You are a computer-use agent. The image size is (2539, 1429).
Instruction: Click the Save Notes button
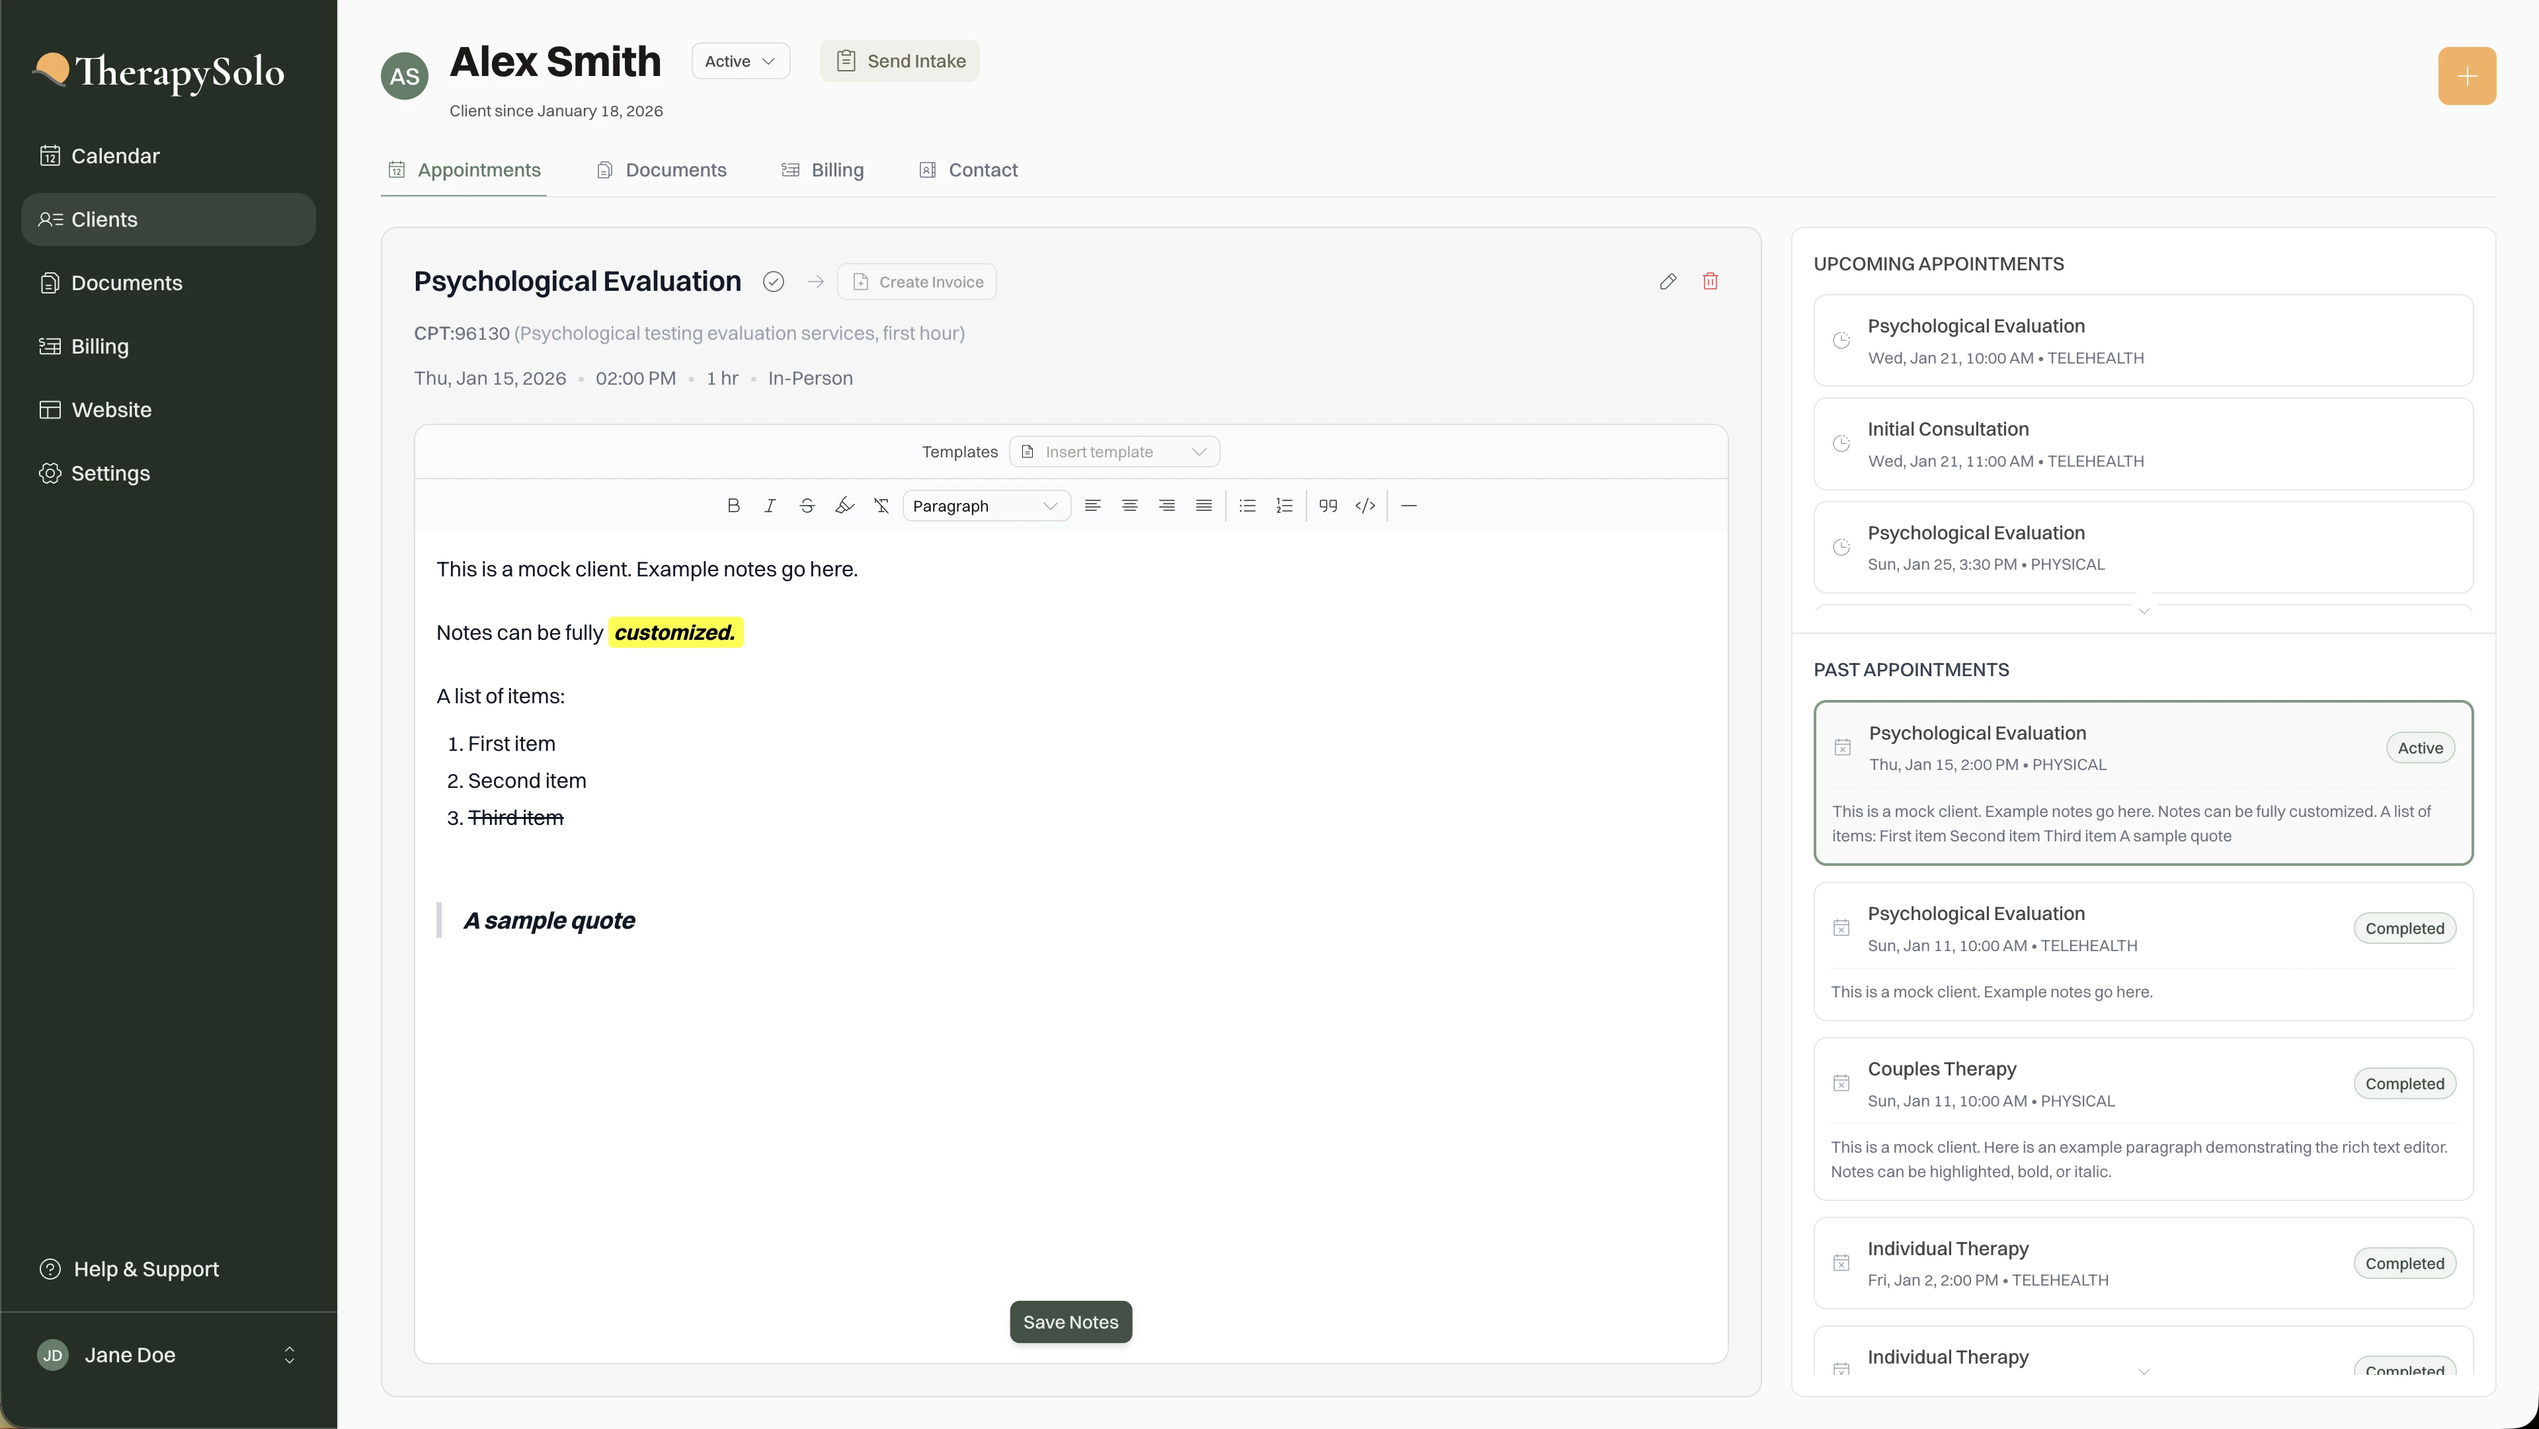coord(1070,1321)
